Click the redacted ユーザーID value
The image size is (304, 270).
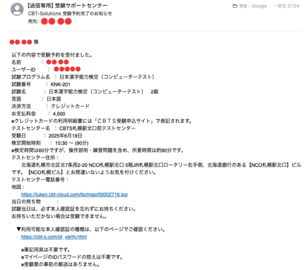[67, 69]
